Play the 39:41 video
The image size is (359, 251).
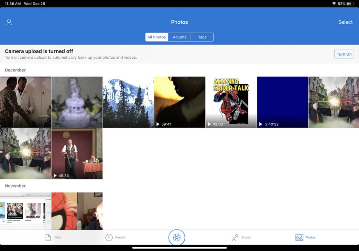tap(180, 102)
